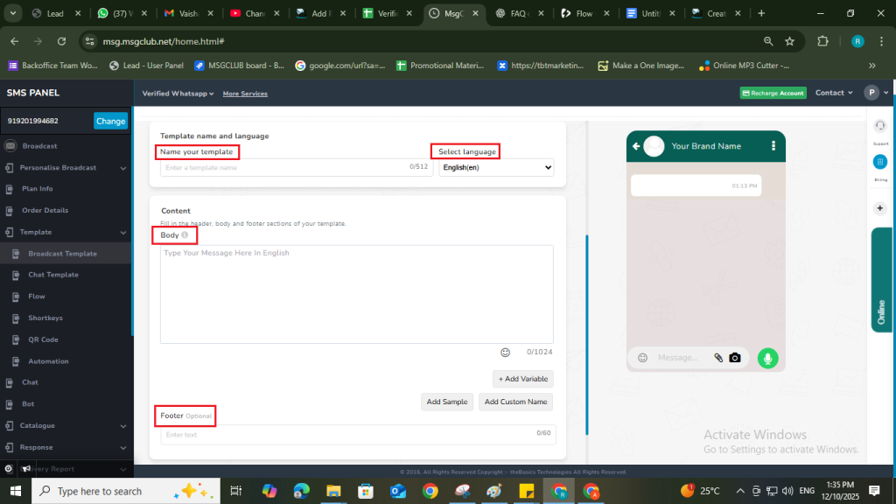Click the paperclip attachment icon in preview

[718, 358]
